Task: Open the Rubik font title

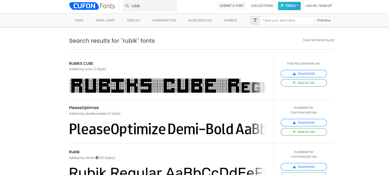Action: [x=75, y=152]
